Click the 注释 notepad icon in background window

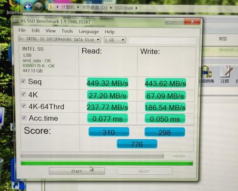[x=226, y=74]
